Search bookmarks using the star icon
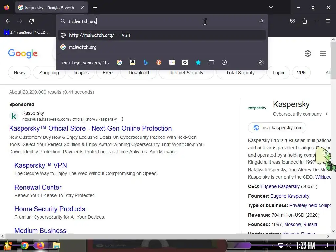 pyautogui.click(x=198, y=62)
